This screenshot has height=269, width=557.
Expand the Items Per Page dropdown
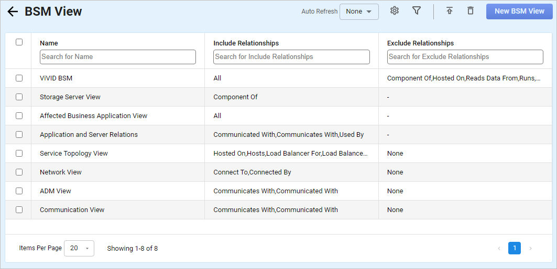click(79, 249)
